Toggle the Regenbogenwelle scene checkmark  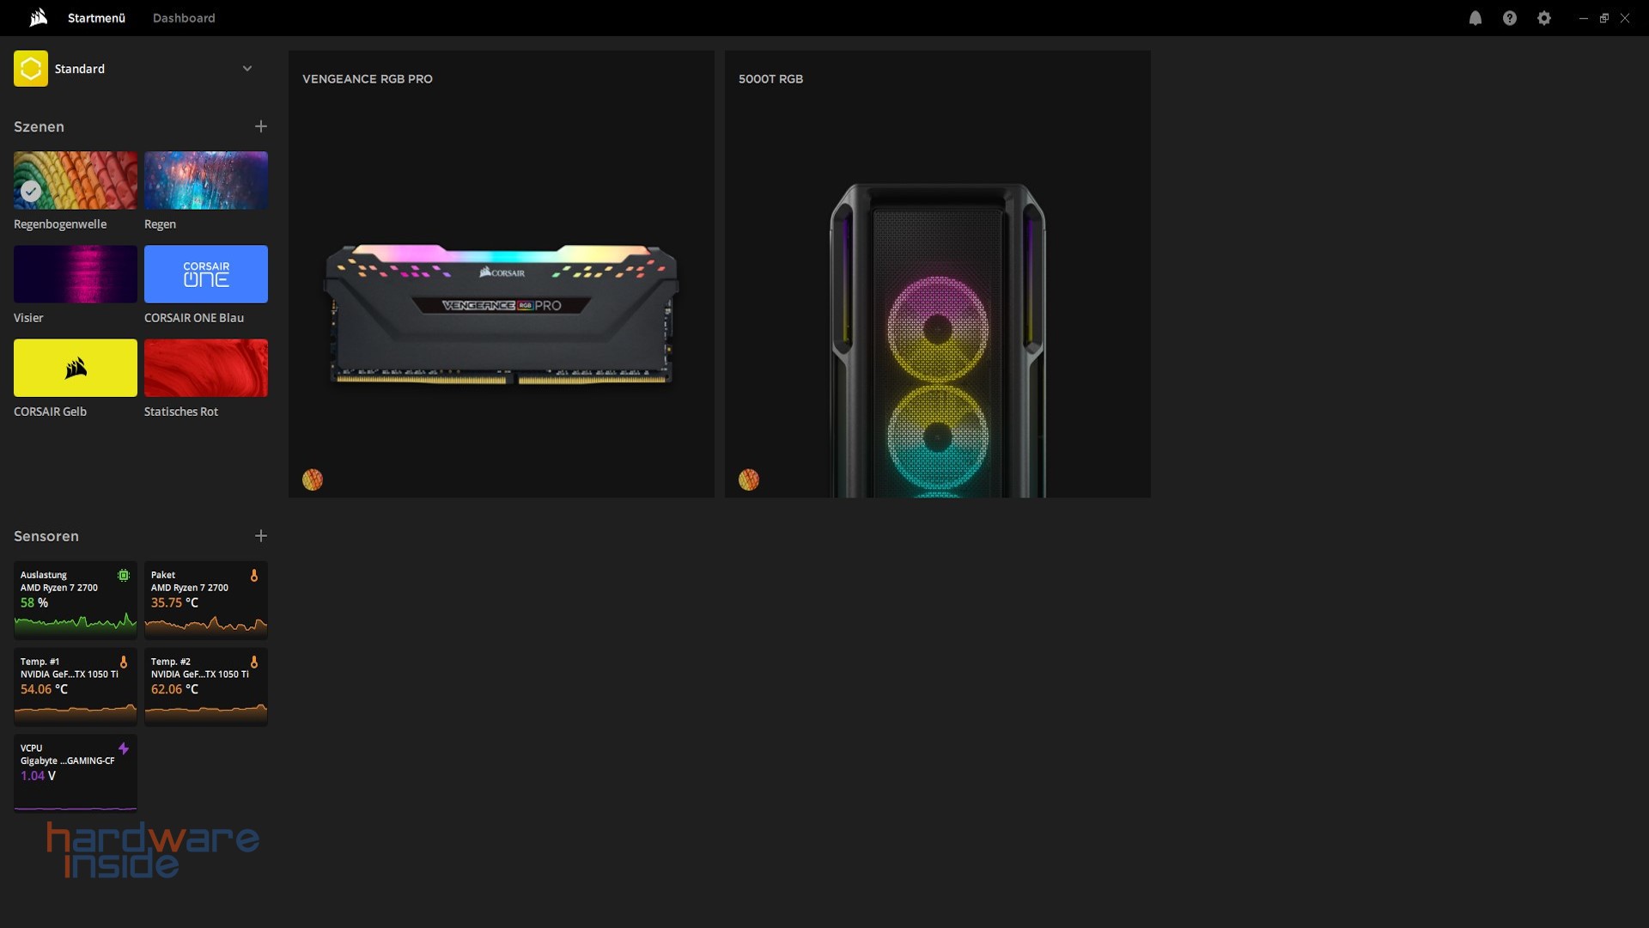coord(31,191)
